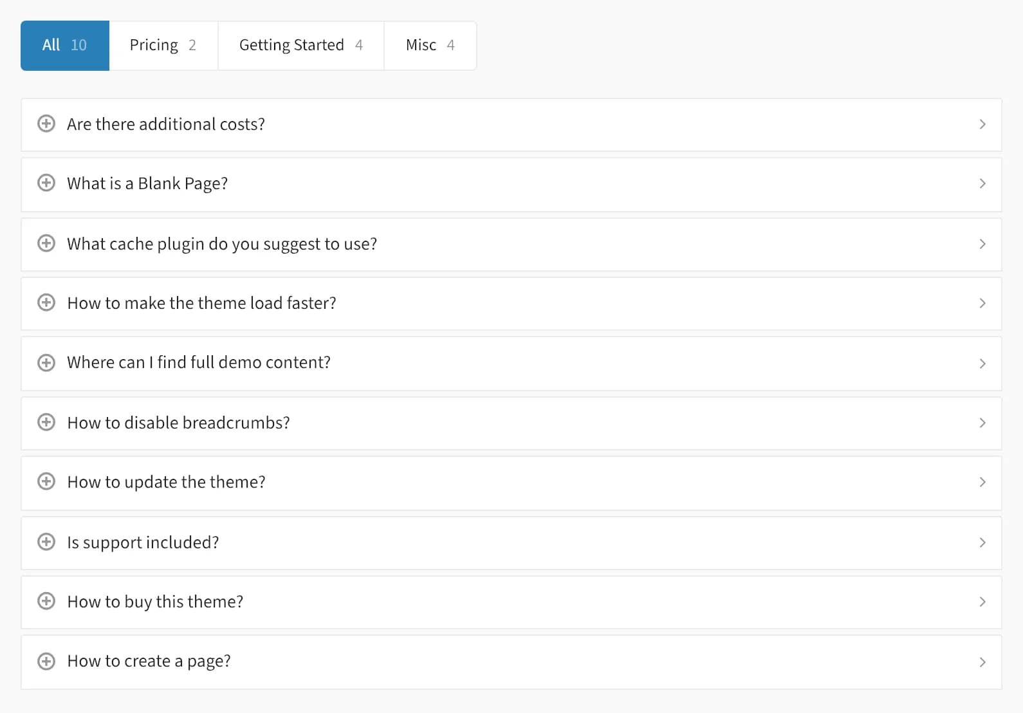This screenshot has width=1023, height=713.
Task: Click the question text "Are there additional costs?"
Action: tap(166, 124)
